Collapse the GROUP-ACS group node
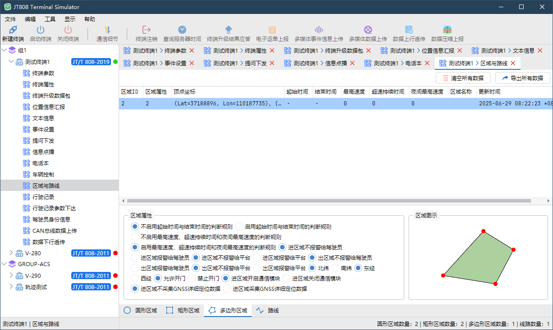Viewport: 553px width, 330px height. tap(4, 264)
